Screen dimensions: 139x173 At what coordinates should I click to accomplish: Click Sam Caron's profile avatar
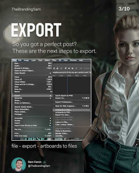coord(19,164)
